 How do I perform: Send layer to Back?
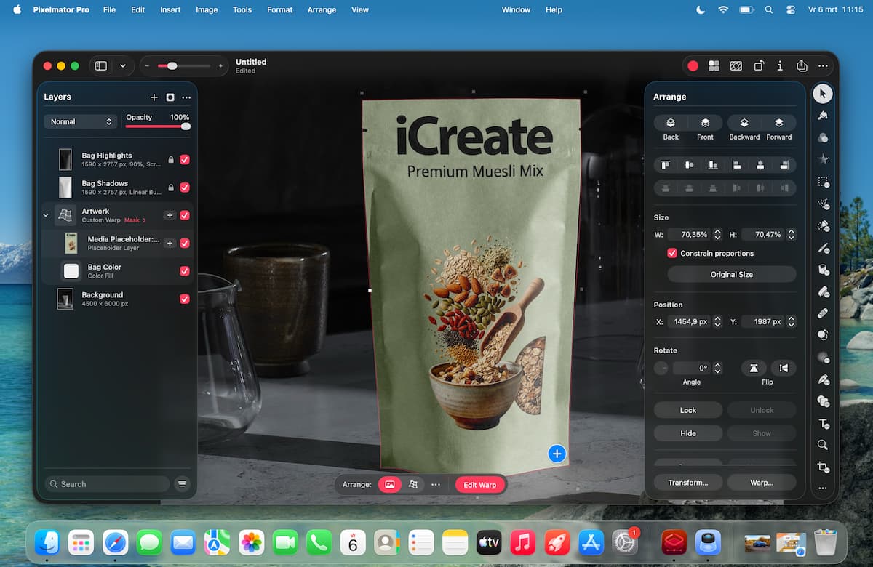(x=671, y=124)
